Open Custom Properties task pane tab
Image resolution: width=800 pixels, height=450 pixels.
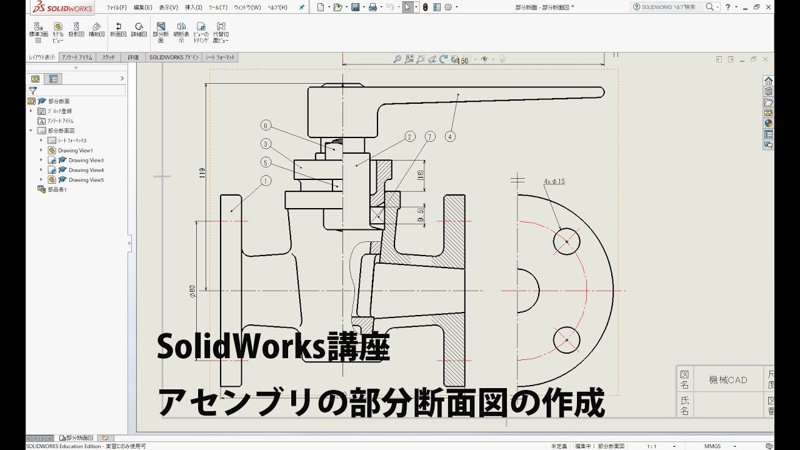[x=769, y=134]
